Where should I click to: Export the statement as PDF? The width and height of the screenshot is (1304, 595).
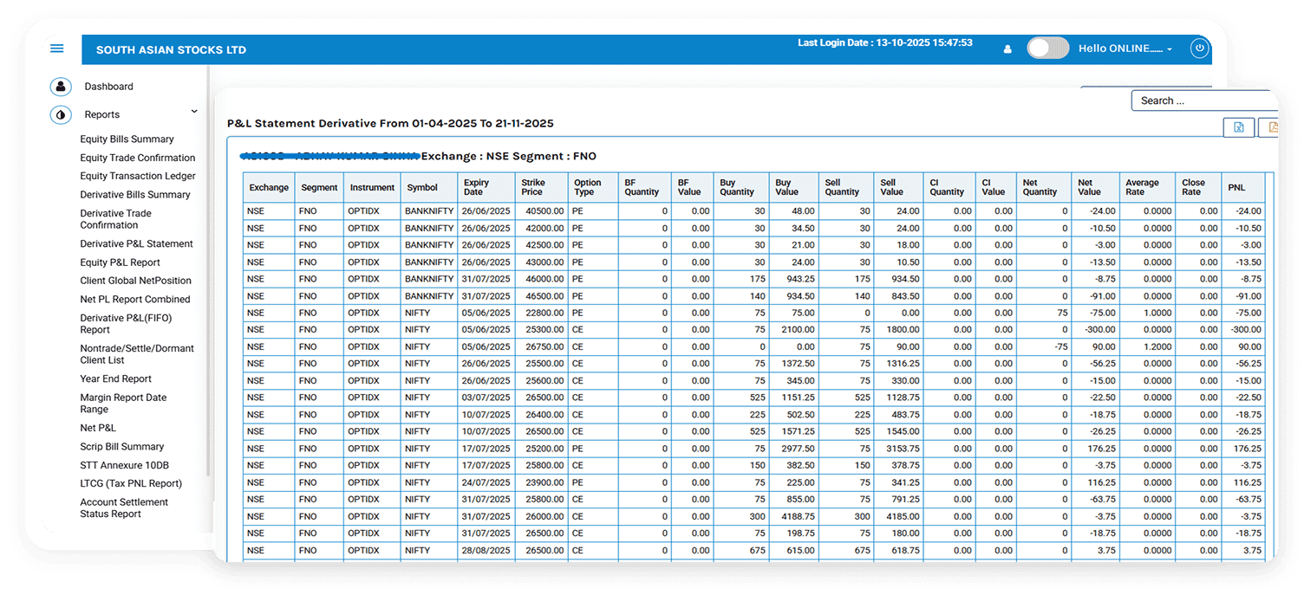(x=1271, y=127)
